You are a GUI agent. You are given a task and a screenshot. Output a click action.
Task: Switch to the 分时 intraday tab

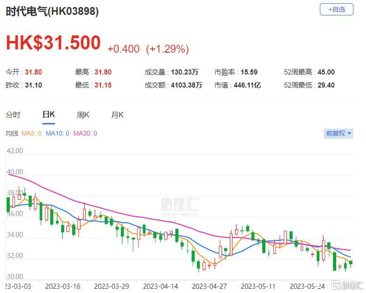click(13, 115)
